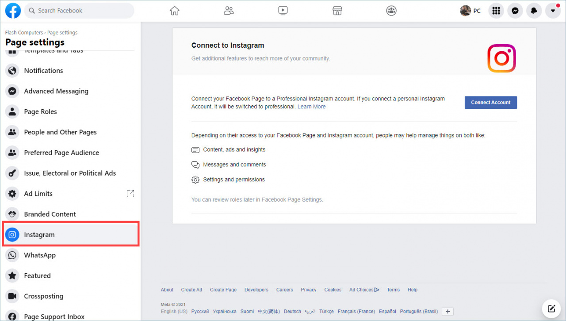Open the Groups icon in top bar
Viewport: 566px width, 321px height.
point(391,11)
